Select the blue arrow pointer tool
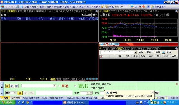Screen dimensions: 179x105 (149, 7)
